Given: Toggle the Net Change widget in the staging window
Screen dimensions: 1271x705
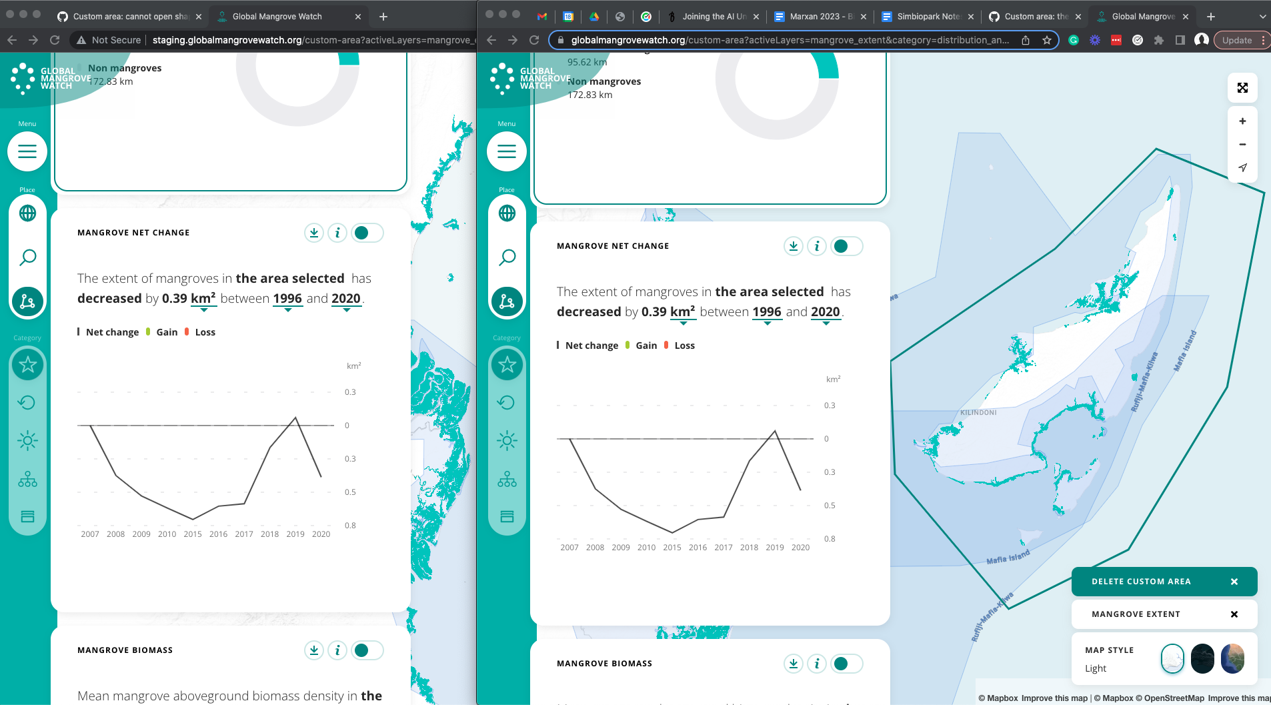Looking at the screenshot, I should pyautogui.click(x=367, y=232).
